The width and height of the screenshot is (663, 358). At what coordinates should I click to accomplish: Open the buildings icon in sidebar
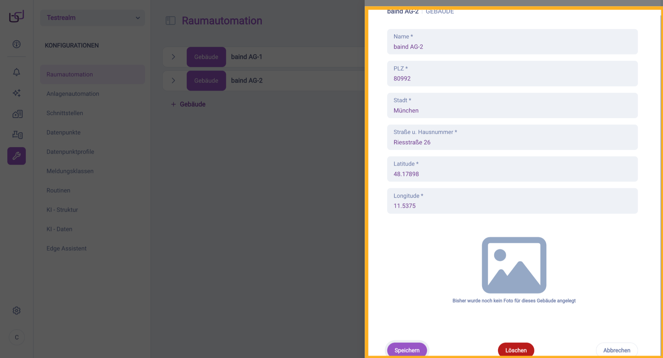(17, 114)
